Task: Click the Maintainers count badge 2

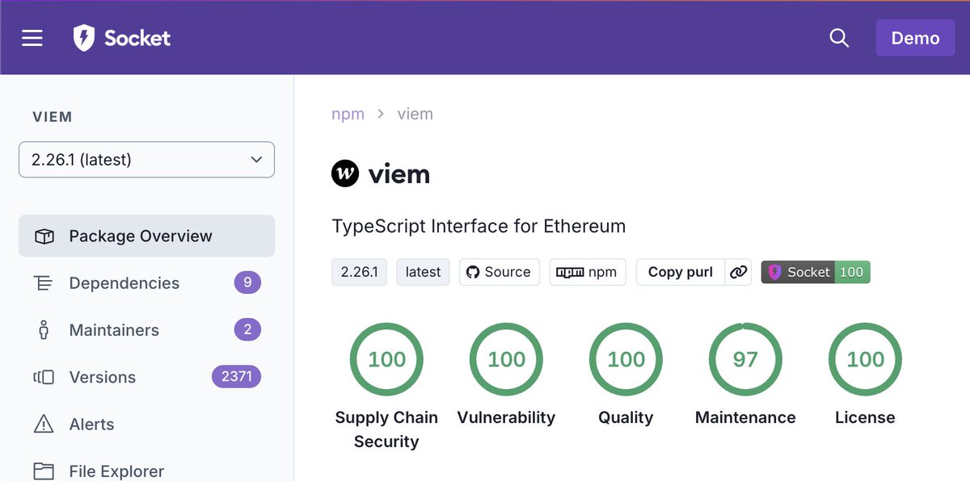Action: [247, 329]
